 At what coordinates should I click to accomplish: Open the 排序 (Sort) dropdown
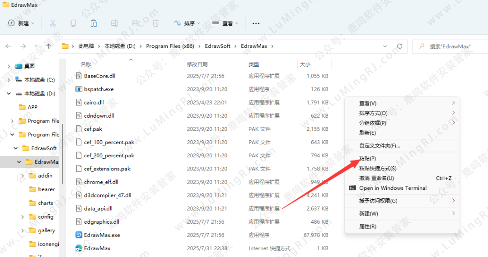pyautogui.click(x=187, y=23)
